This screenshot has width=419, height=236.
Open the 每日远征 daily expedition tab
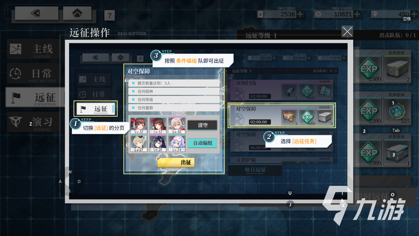click(x=255, y=170)
